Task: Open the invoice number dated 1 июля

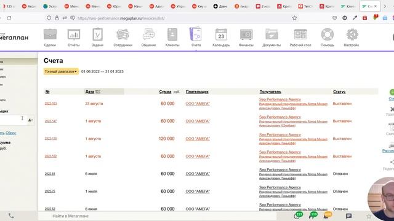Action: [x=50, y=191]
